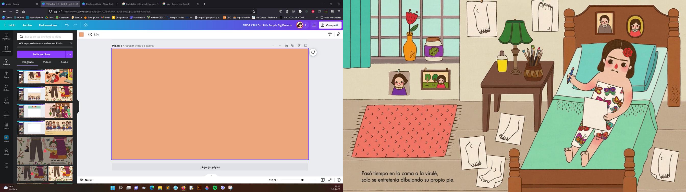Click the orange background color swatch

(x=81, y=35)
